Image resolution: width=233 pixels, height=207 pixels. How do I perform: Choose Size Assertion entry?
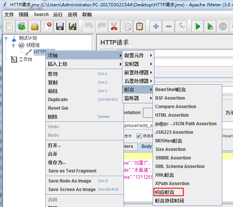click(x=187, y=149)
